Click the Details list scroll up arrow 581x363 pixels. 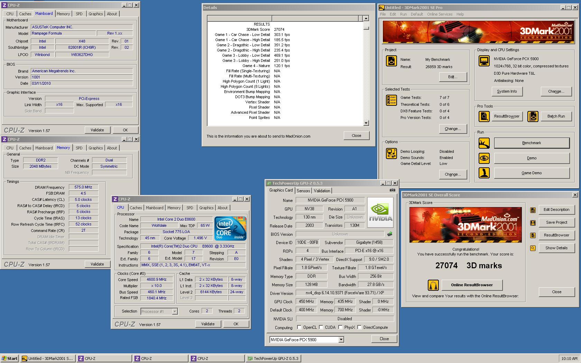click(x=366, y=18)
